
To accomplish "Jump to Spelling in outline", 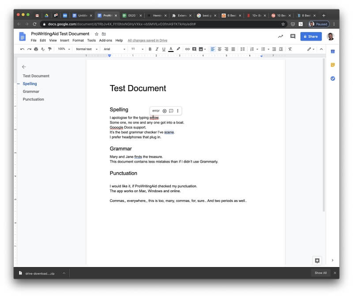I will tap(30, 84).
